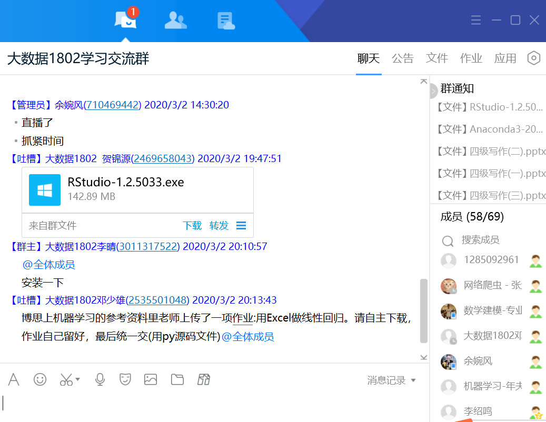546x422 pixels.
Task: Open the screenshot options dropdown arrow
Action: 77,380
